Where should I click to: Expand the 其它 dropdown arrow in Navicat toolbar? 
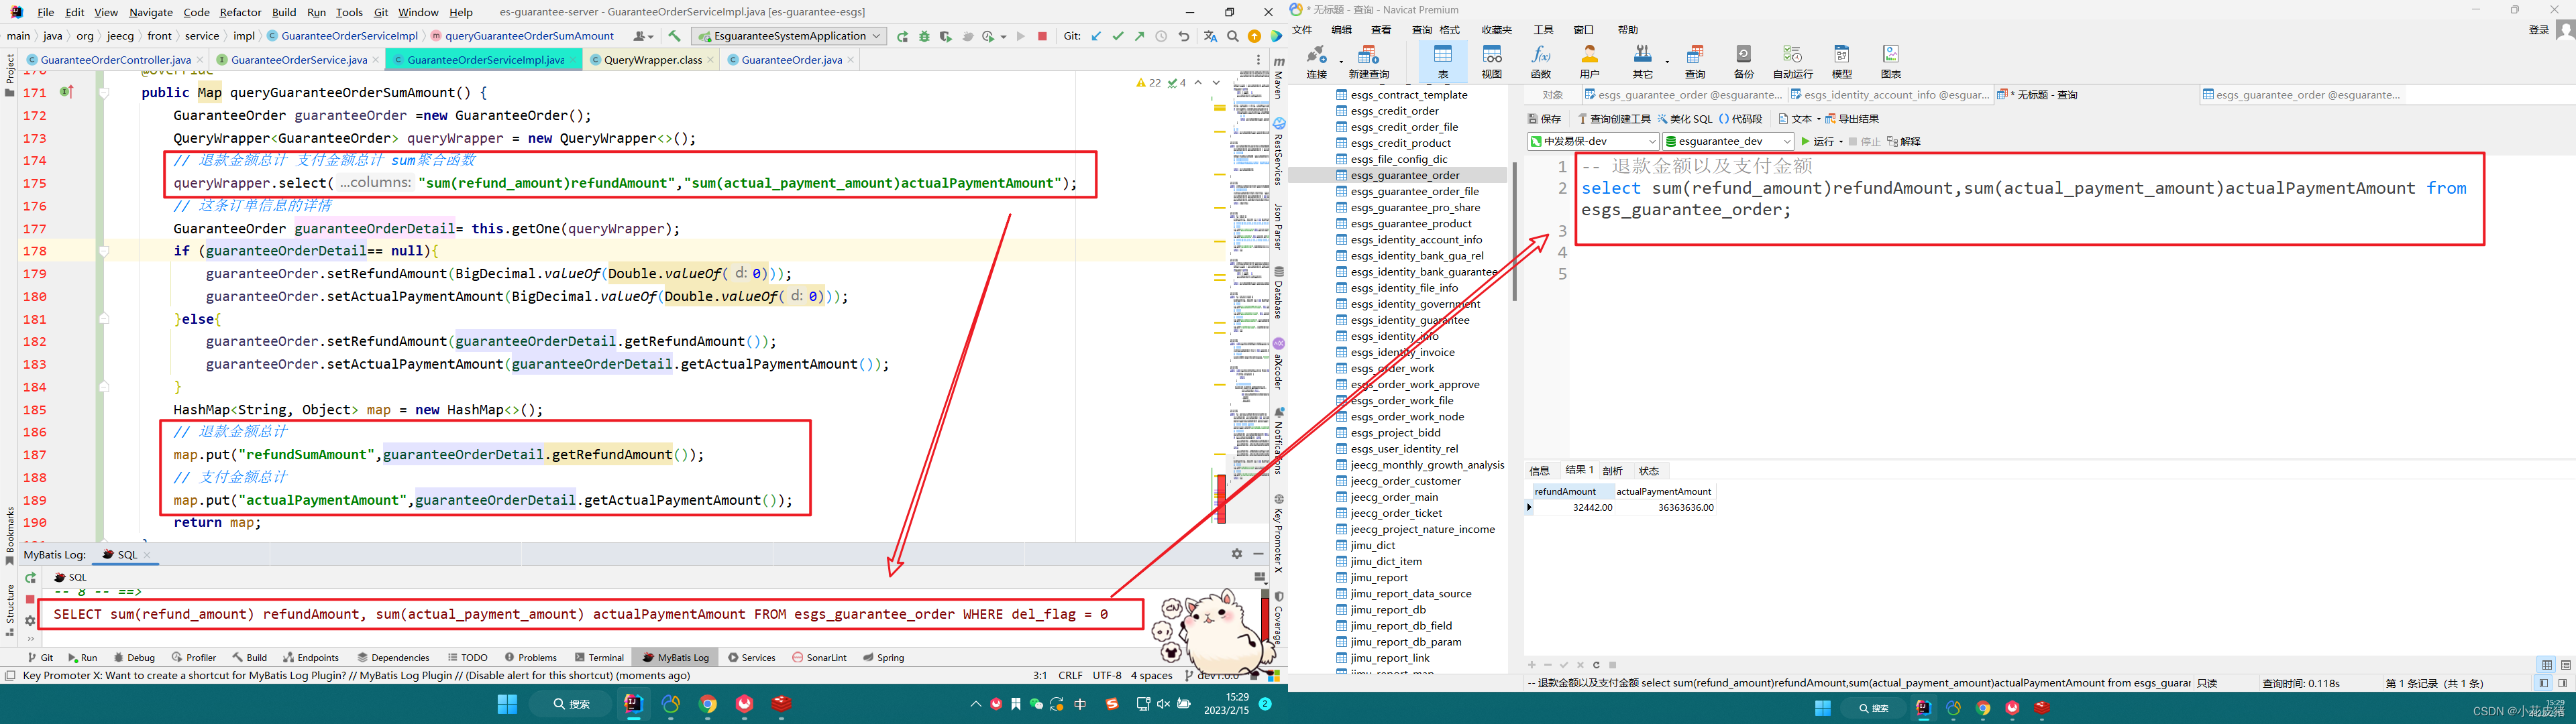(1667, 62)
